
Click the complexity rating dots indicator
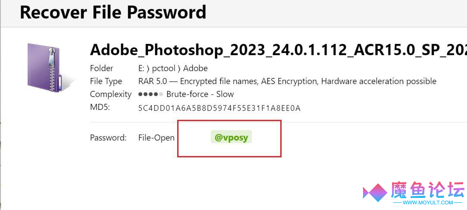pyautogui.click(x=150, y=94)
